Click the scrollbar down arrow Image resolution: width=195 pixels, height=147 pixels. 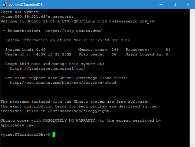tap(192, 144)
